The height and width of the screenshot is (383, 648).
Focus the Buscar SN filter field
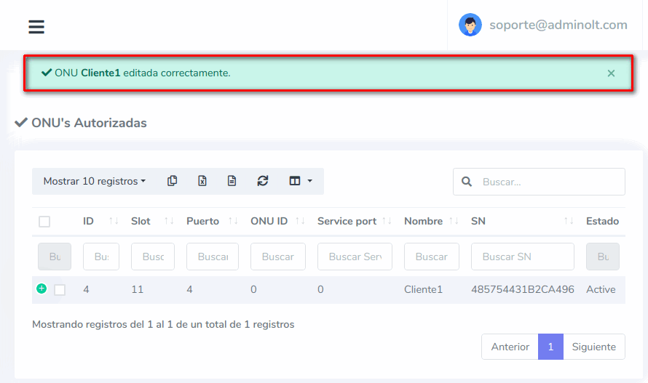coord(522,257)
